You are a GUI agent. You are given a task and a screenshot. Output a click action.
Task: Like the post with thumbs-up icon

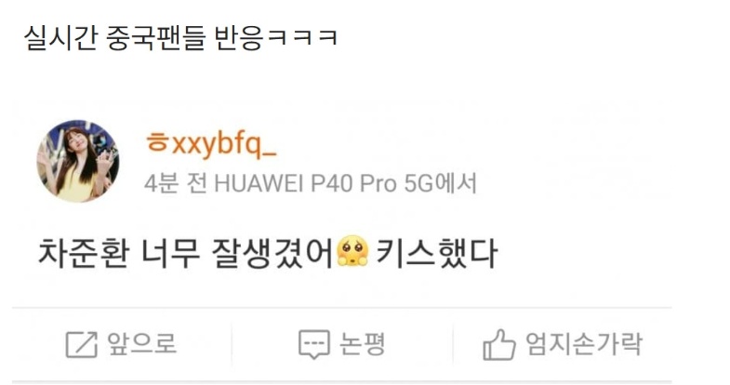click(x=499, y=344)
